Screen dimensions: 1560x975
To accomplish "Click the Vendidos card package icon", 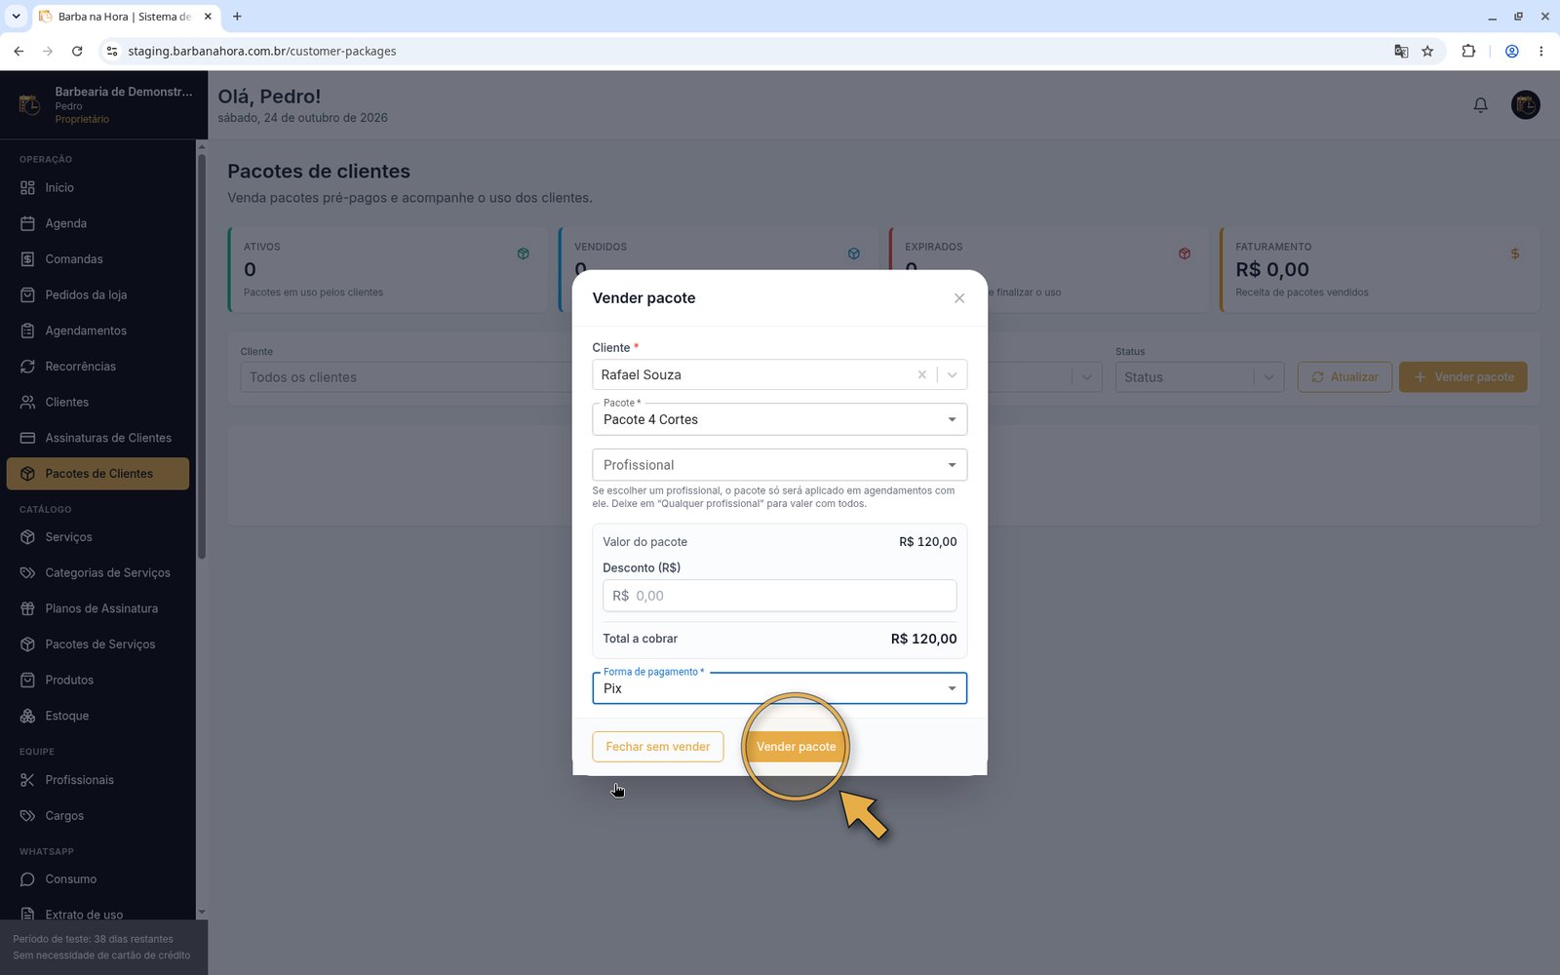I will coord(854,253).
